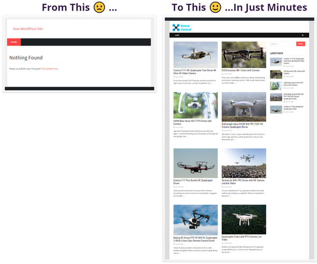Open Quadcopter Drone with FPV Camera Live Video title
The width and height of the screenshot is (317, 264).
tap(241, 238)
